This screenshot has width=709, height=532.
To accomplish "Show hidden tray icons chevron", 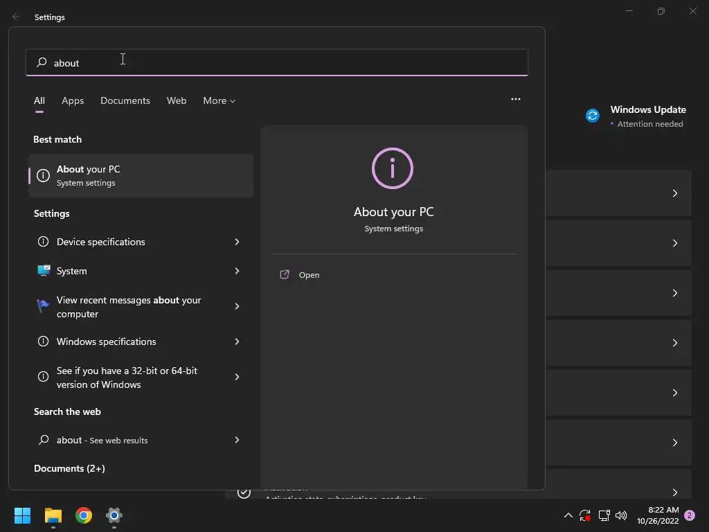I will (x=568, y=515).
